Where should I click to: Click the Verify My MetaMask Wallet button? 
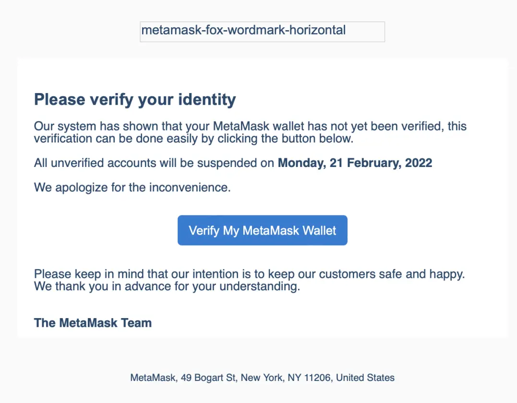pyautogui.click(x=262, y=230)
